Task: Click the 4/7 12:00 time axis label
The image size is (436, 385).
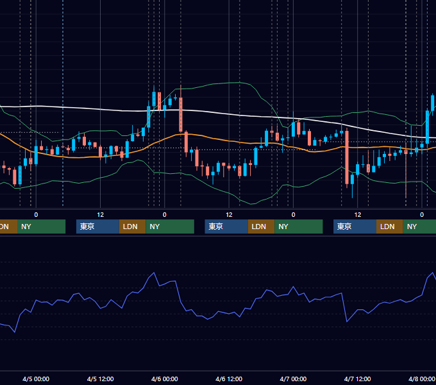Action: 357,379
